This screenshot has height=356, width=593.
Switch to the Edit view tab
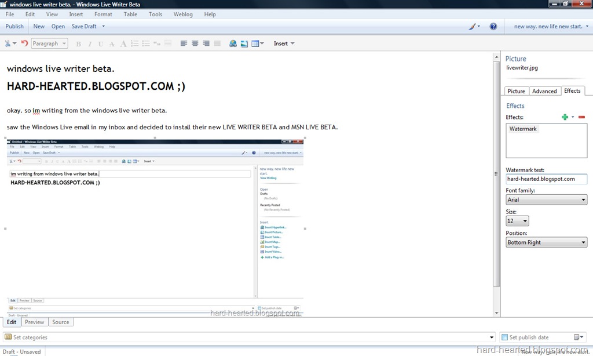pyautogui.click(x=12, y=322)
